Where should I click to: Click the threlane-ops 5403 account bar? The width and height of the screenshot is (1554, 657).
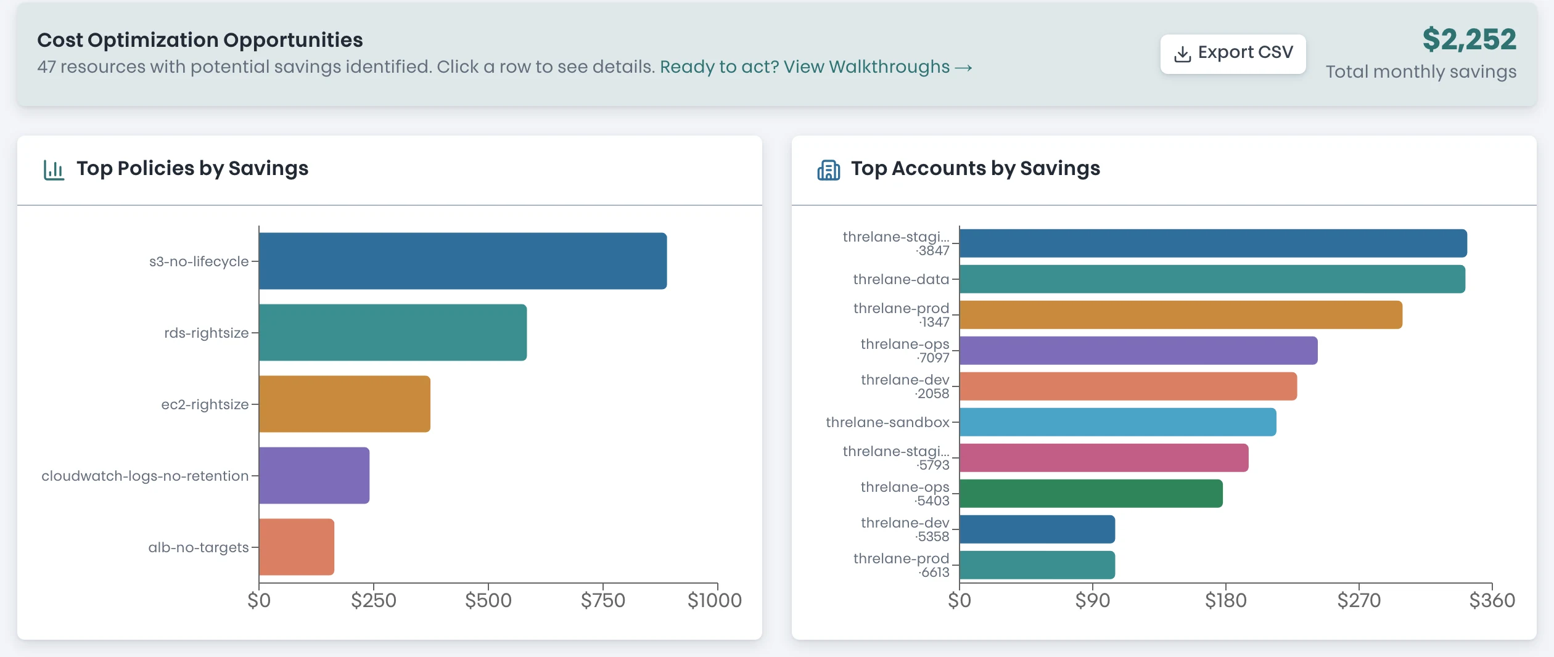pos(1091,494)
